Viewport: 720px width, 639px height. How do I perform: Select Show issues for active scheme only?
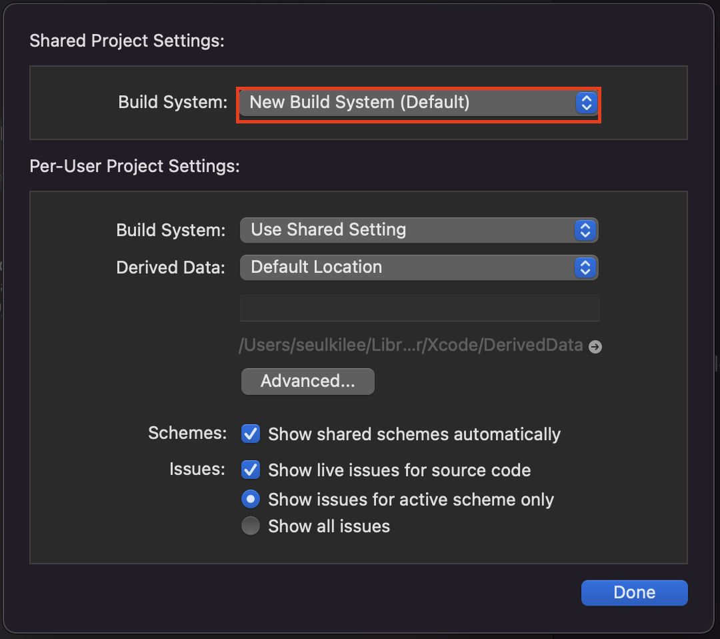(251, 499)
